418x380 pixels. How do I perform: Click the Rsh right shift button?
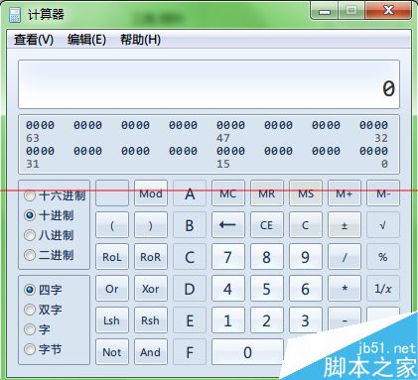[151, 320]
